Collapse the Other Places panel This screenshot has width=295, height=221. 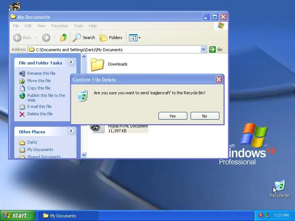tap(71, 131)
